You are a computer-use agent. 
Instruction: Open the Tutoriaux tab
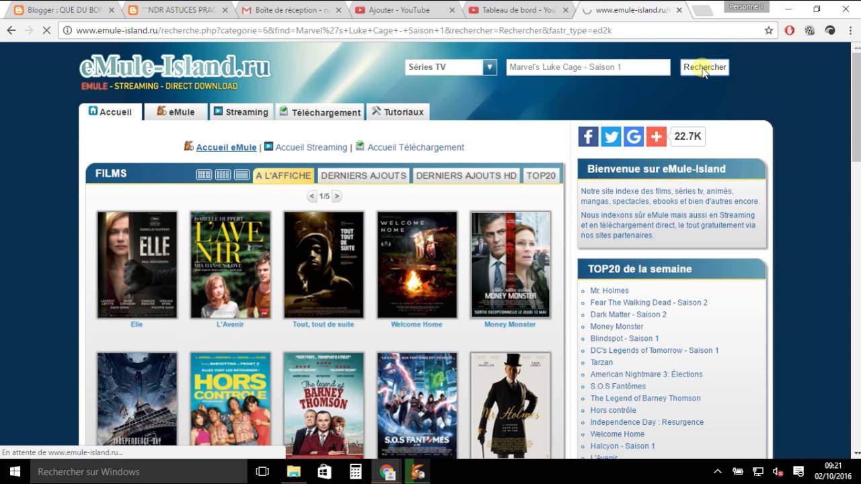pyautogui.click(x=398, y=112)
